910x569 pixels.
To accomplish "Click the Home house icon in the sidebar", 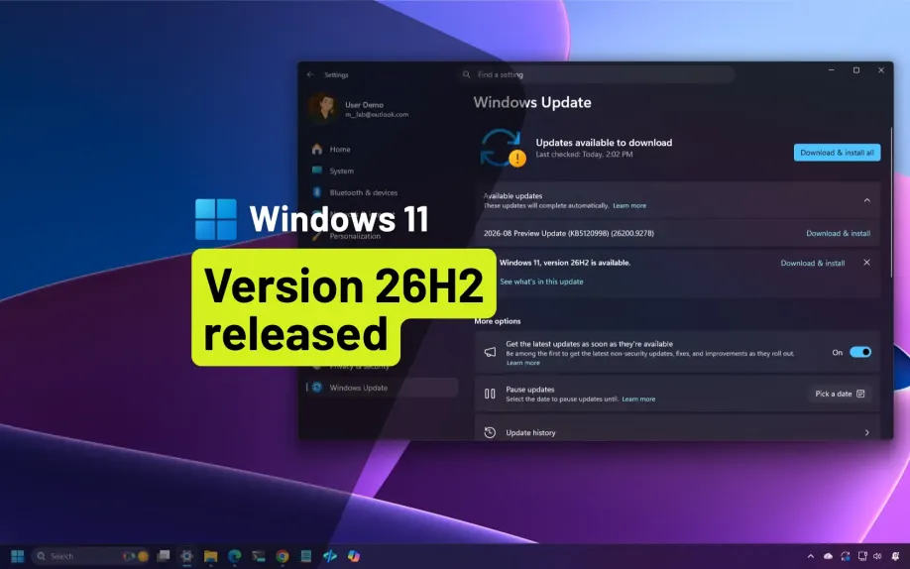I will click(317, 150).
